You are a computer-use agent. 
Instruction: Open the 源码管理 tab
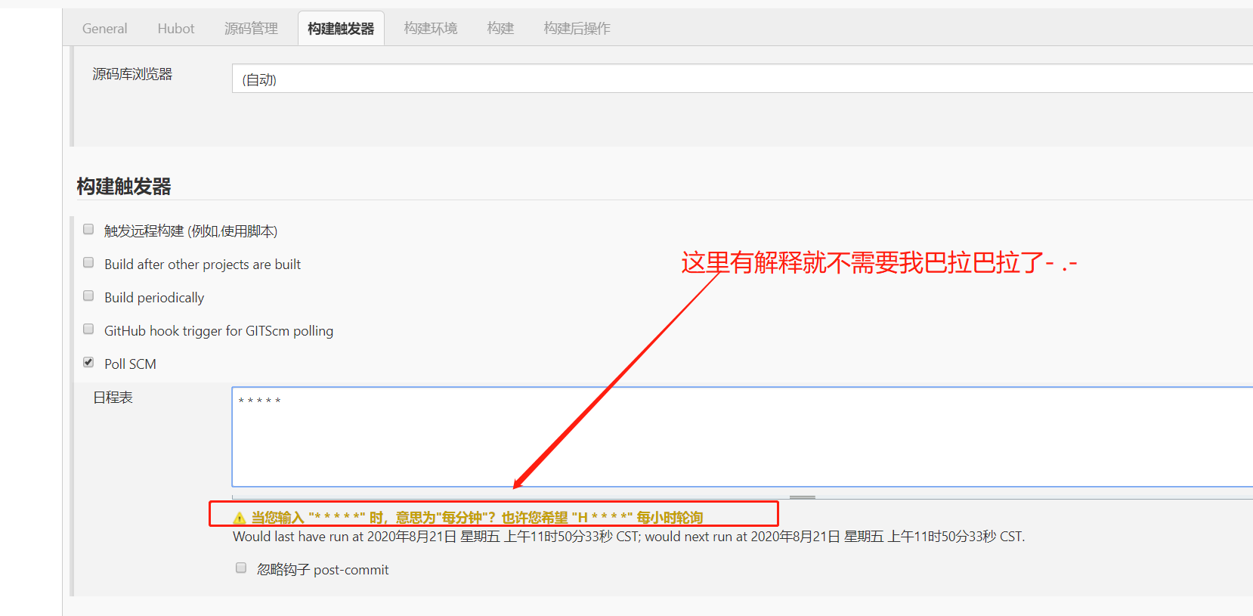pyautogui.click(x=251, y=29)
